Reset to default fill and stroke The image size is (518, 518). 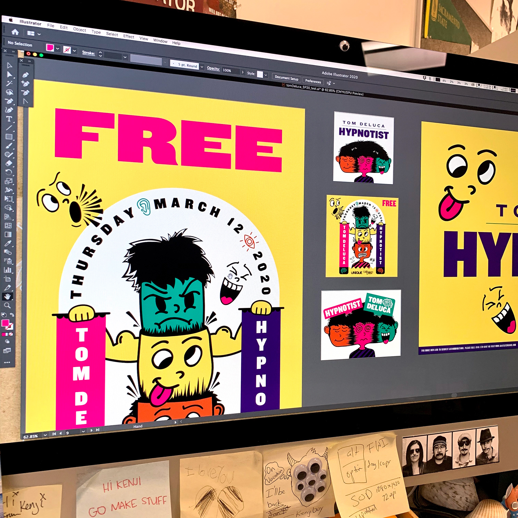pos(4,315)
